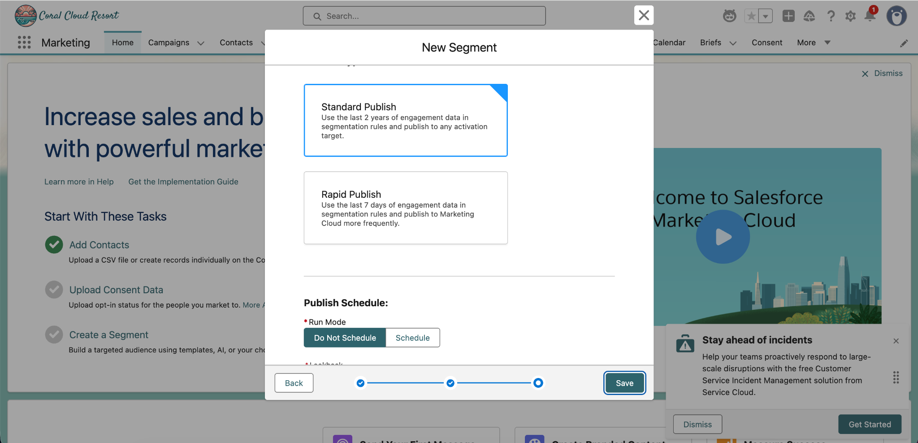Click the Create a Segment checkmark icon

(x=54, y=334)
